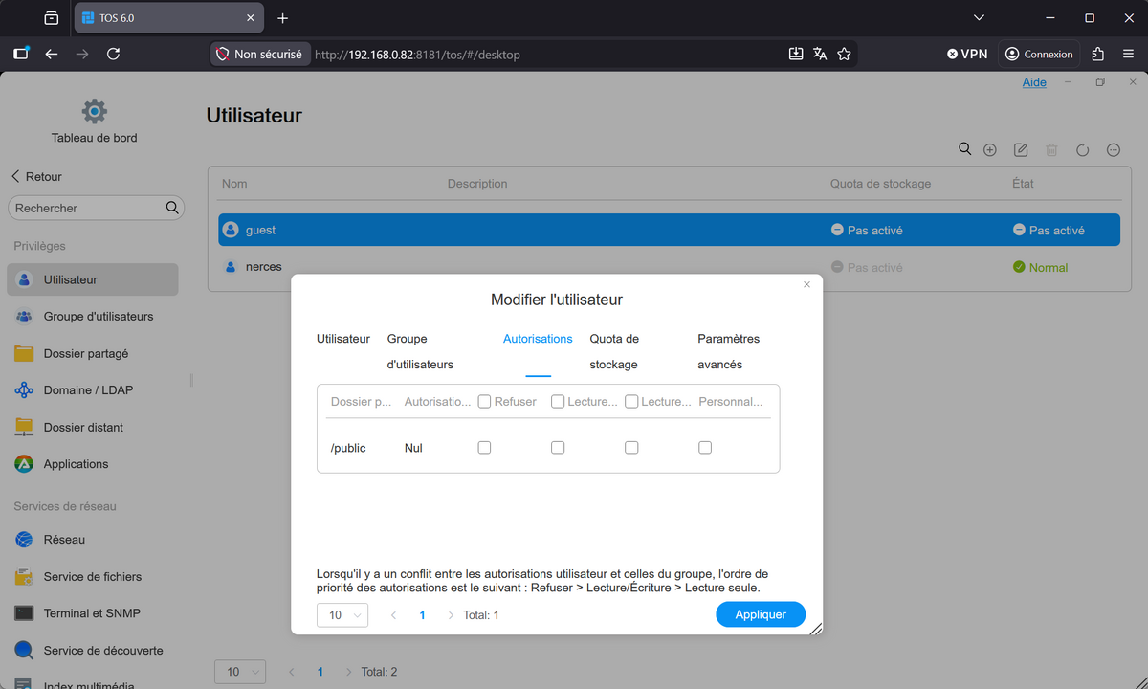Screen dimensions: 1148x689
Task: Click the VPN badge in browser toolbar
Action: pos(967,55)
